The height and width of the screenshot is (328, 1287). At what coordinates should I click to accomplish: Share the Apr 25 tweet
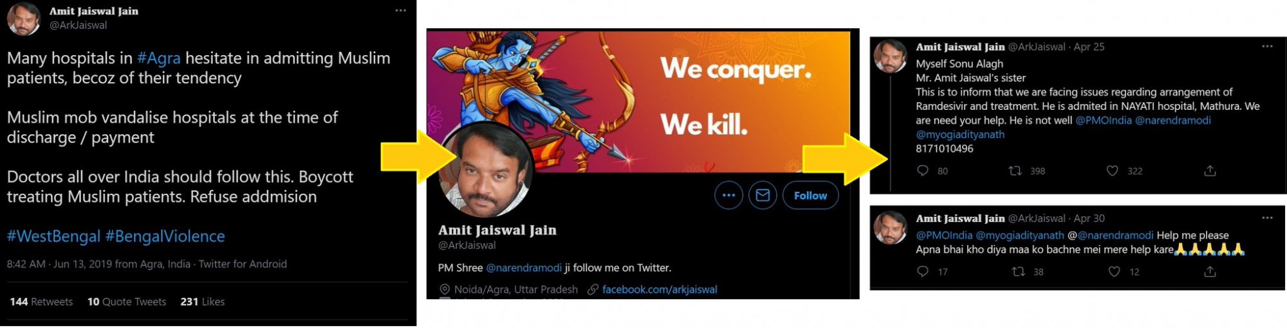[1210, 171]
